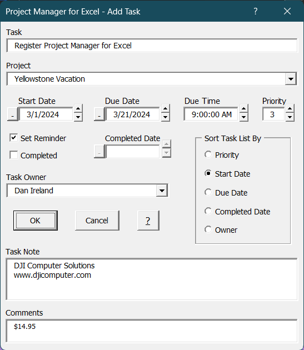Image resolution: width=304 pixels, height=350 pixels.
Task: Check the Completed checkbox
Action: (14, 155)
